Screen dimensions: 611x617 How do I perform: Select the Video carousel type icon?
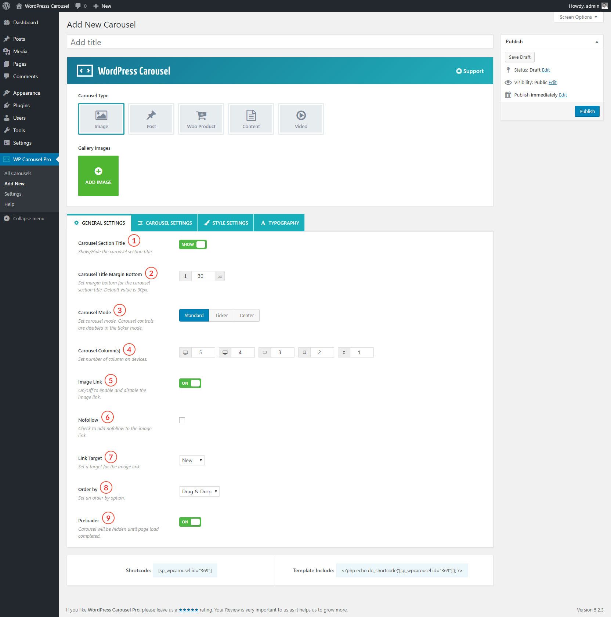[x=301, y=119]
